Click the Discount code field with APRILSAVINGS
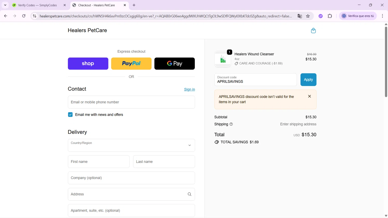This screenshot has height=218, width=388. [x=256, y=80]
